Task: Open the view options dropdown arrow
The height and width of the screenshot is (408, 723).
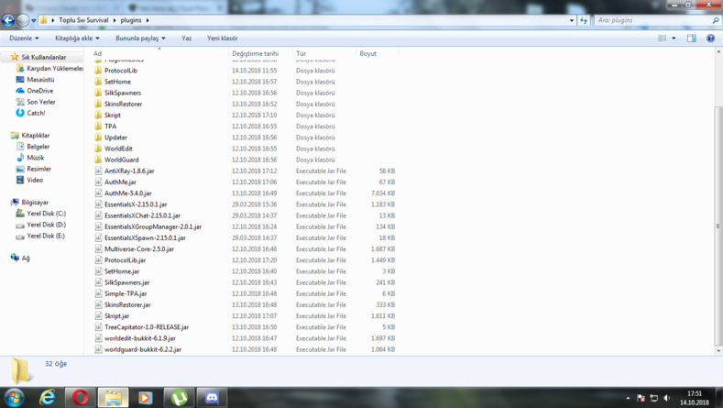Action: (674, 39)
